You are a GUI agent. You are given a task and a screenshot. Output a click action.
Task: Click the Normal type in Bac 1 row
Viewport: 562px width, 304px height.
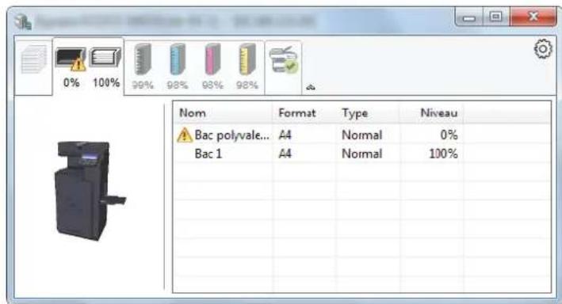pos(362,154)
